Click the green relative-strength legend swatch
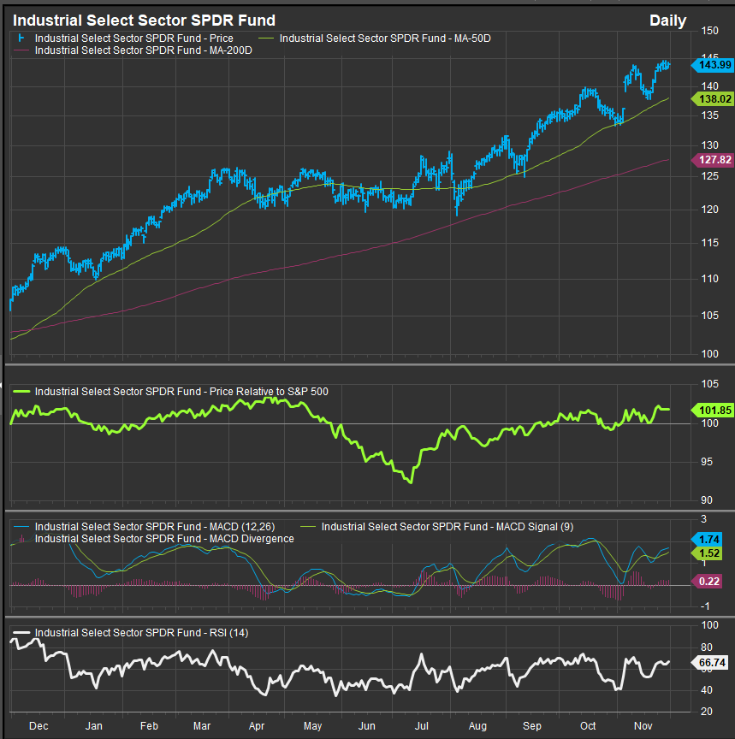This screenshot has width=735, height=739. [x=21, y=392]
